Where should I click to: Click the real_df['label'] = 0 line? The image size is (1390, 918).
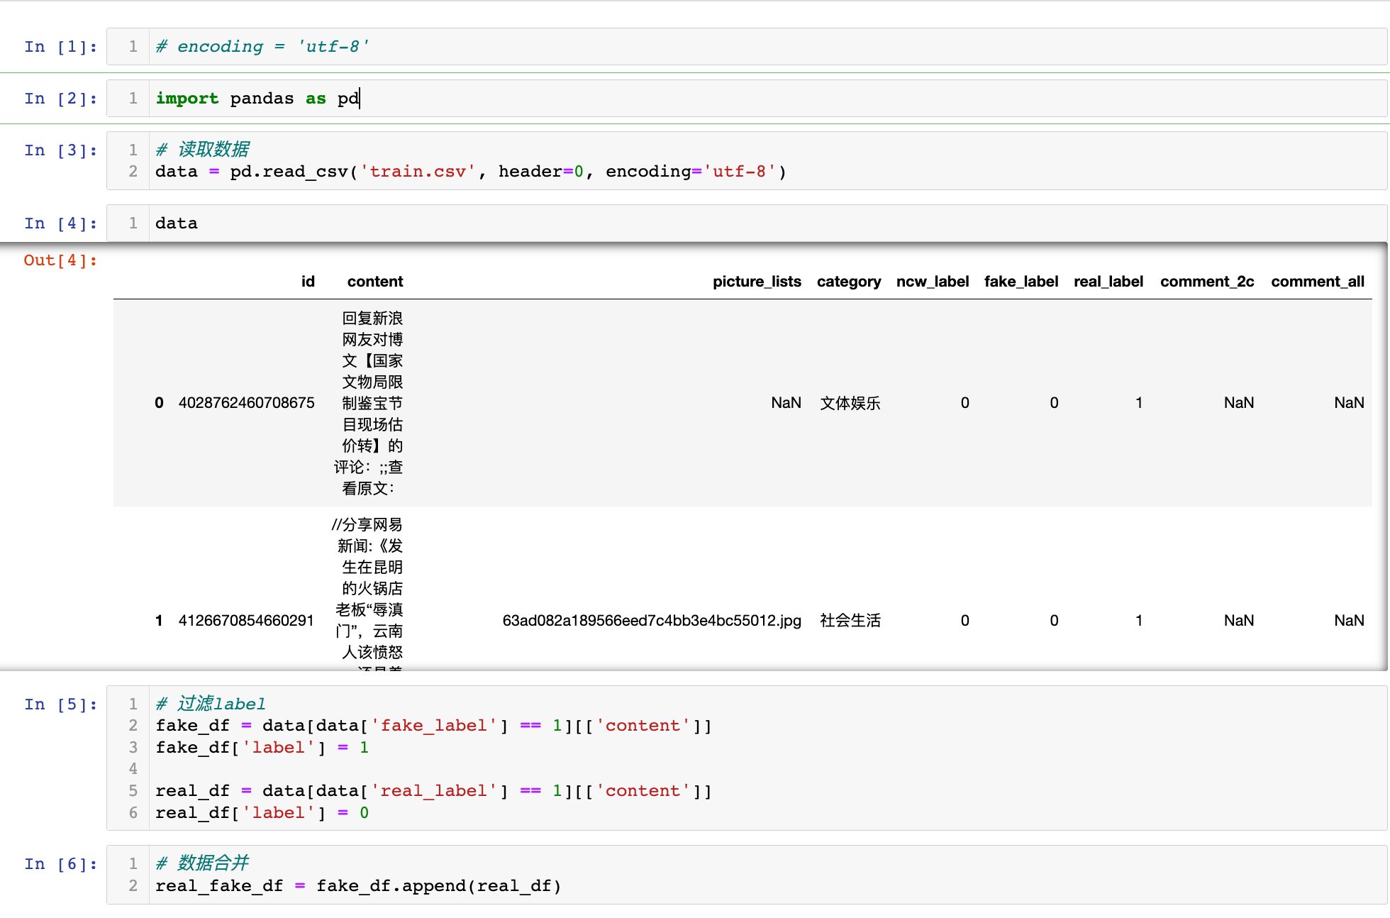coord(262,813)
